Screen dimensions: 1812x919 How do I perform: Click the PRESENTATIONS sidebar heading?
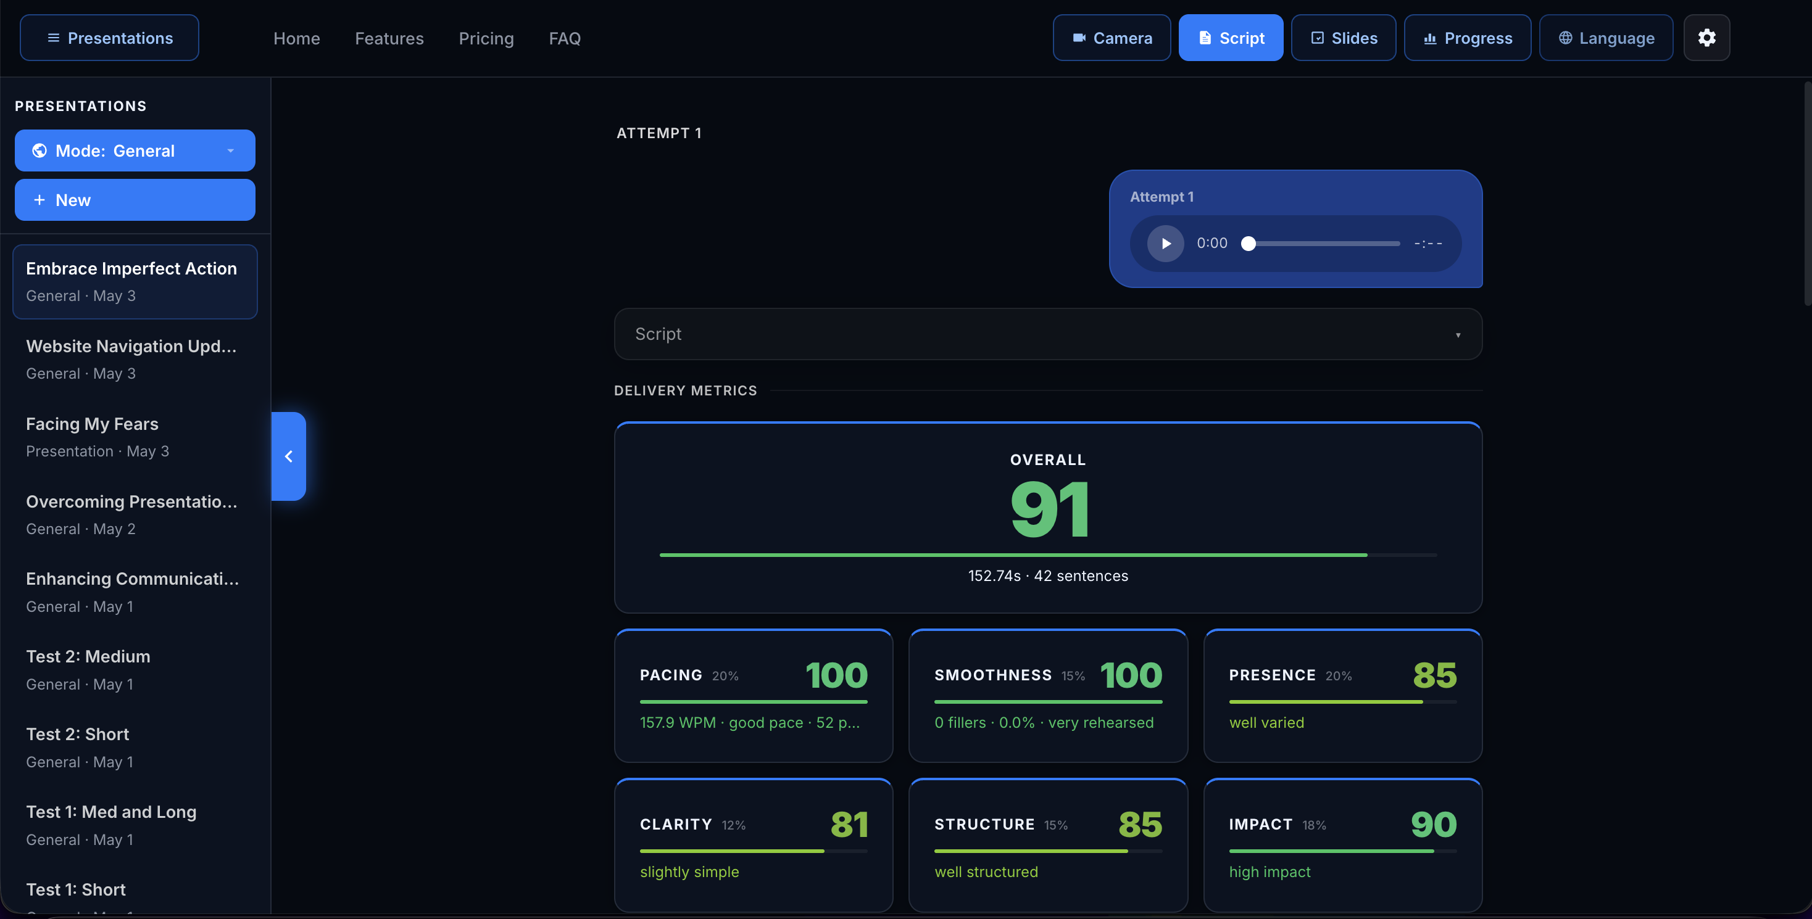coord(81,106)
